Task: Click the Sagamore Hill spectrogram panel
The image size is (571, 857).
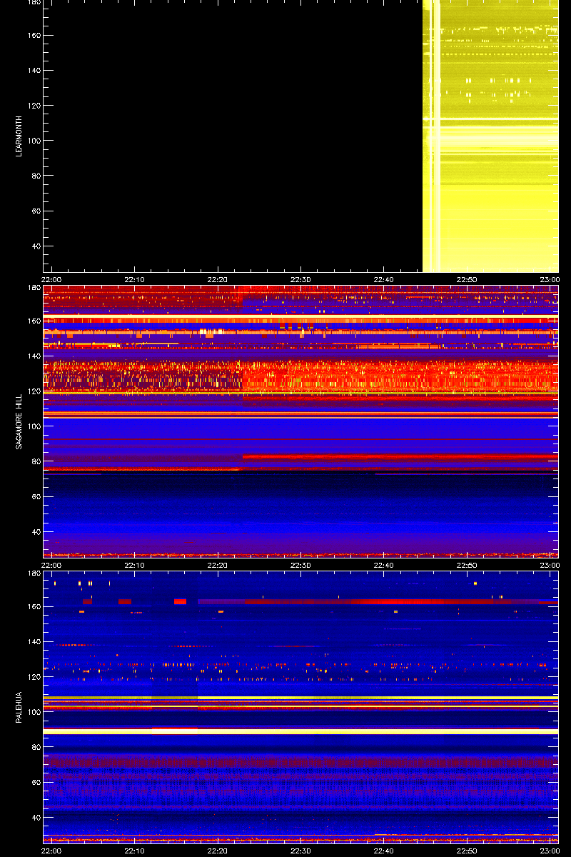Action: (x=300, y=421)
